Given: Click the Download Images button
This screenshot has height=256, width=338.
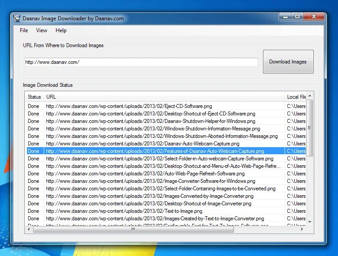Looking at the screenshot, I should click(288, 62).
